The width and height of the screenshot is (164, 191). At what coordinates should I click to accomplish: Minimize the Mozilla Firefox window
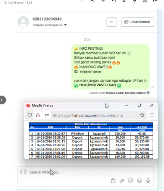(127, 105)
